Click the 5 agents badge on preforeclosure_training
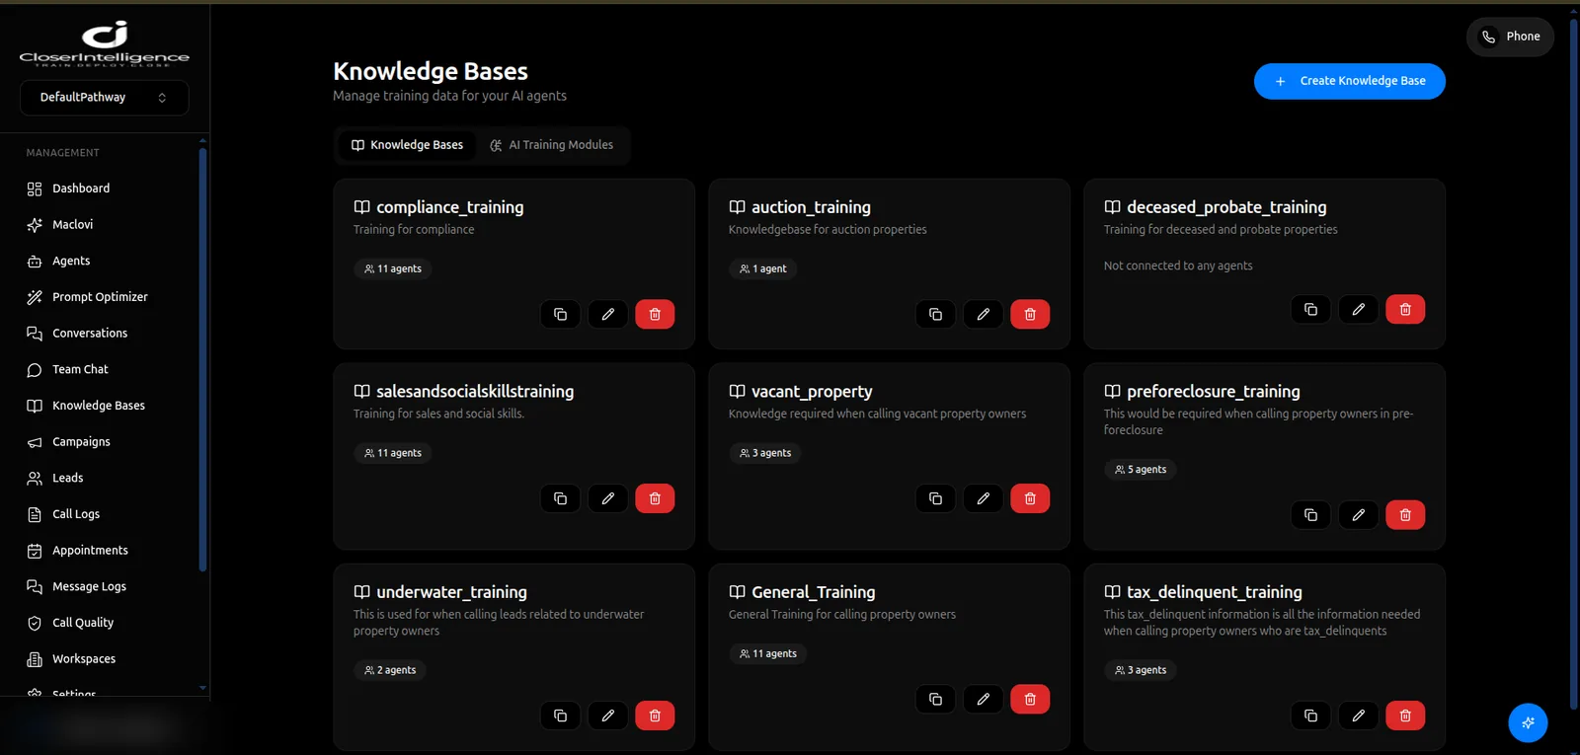 point(1141,470)
